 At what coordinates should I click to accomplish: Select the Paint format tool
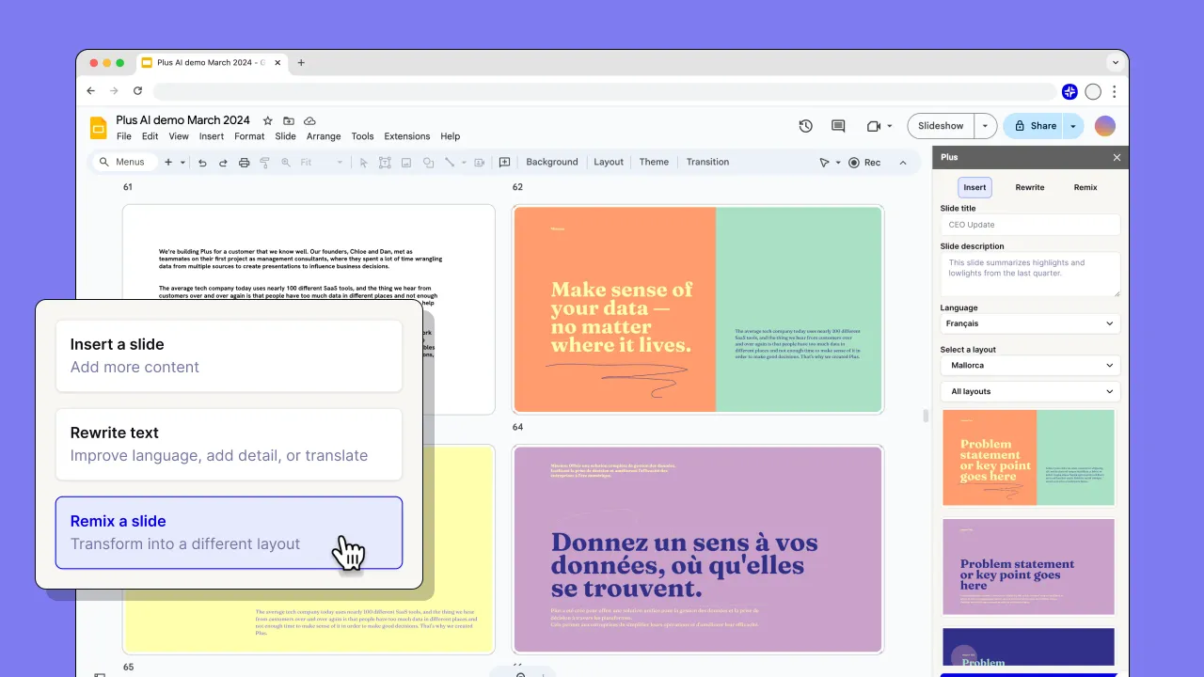pyautogui.click(x=265, y=163)
